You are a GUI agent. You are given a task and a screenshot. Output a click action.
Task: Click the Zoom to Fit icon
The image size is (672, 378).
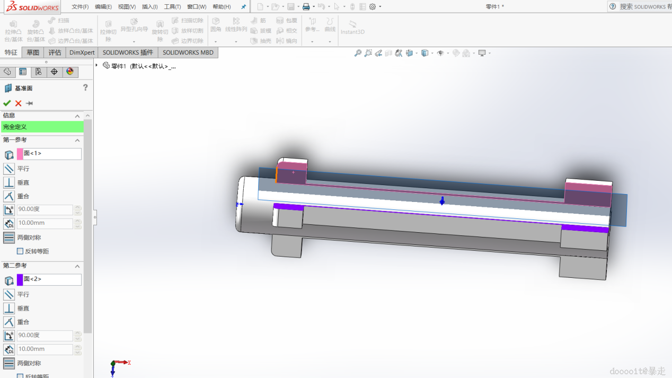click(358, 53)
